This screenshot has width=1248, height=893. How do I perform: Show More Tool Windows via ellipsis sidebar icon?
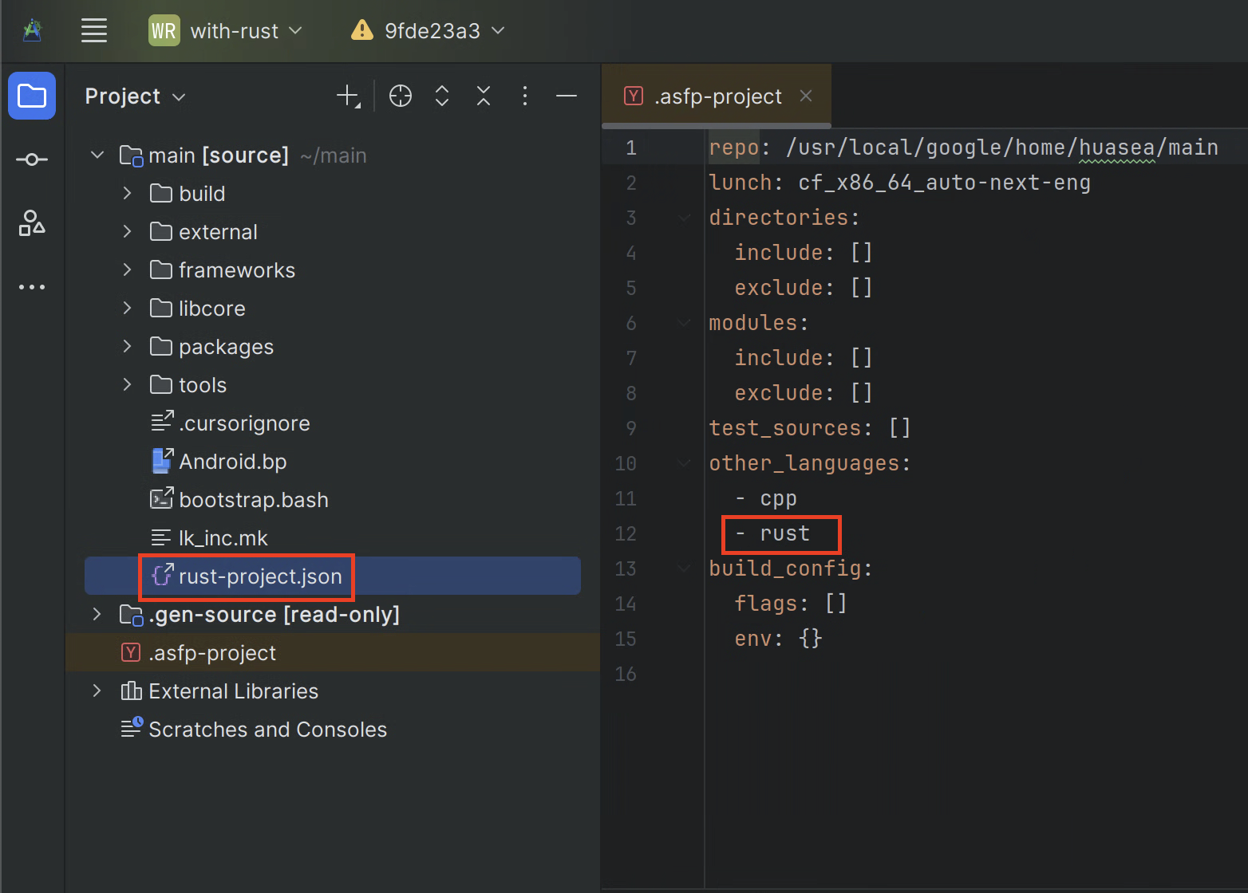click(x=32, y=286)
